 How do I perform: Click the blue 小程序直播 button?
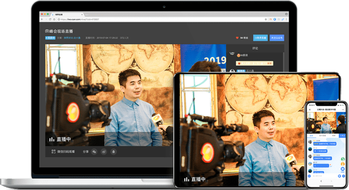[x=260, y=38]
